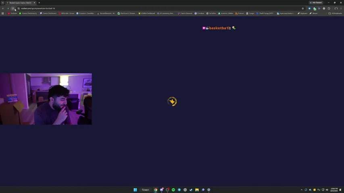Image resolution: width=344 pixels, height=193 pixels.
Task: Open the apps grid in bookmarks bar
Action: point(3,13)
